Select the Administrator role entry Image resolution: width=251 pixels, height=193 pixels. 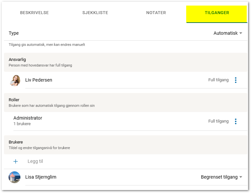pos(28,118)
